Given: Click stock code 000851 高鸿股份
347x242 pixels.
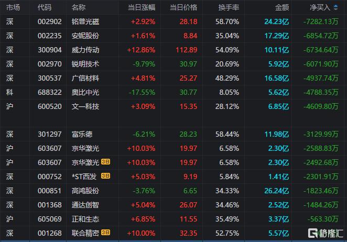Looking at the screenshot, I should point(50,191).
